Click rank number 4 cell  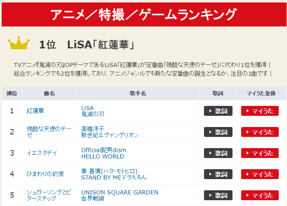click(x=12, y=174)
